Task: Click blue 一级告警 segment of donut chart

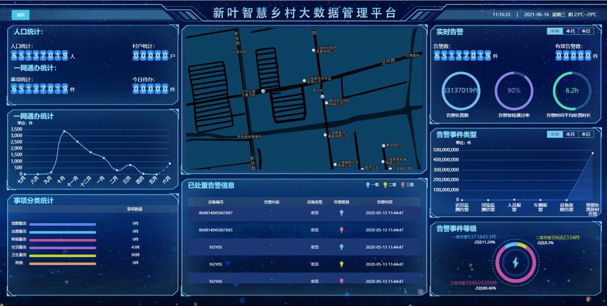Action: [511, 245]
